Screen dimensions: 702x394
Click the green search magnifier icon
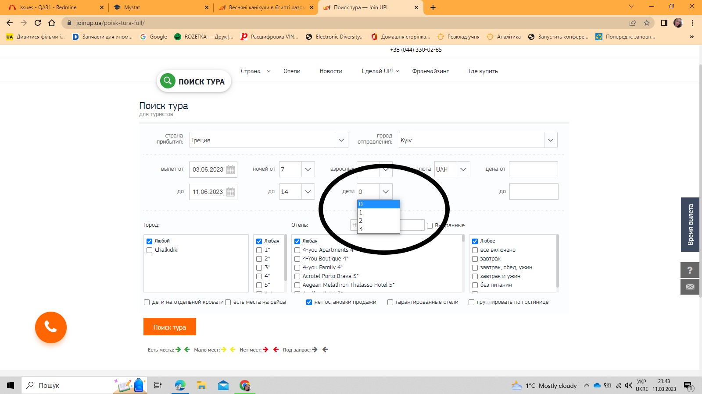tap(168, 81)
